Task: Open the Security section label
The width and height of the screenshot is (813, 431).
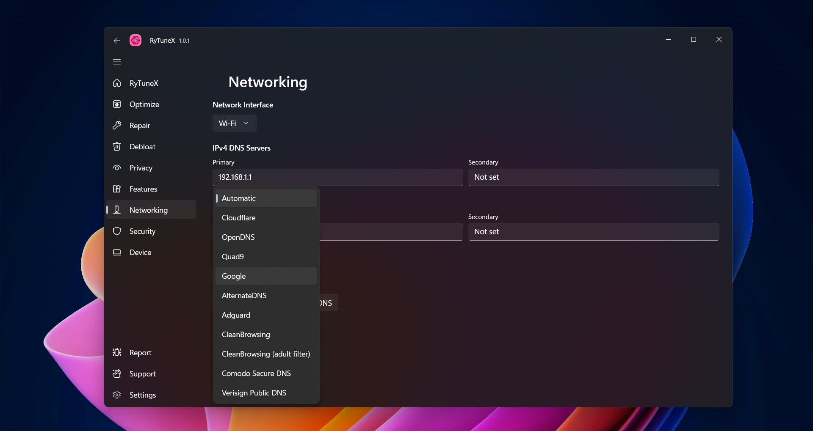Action: point(142,231)
